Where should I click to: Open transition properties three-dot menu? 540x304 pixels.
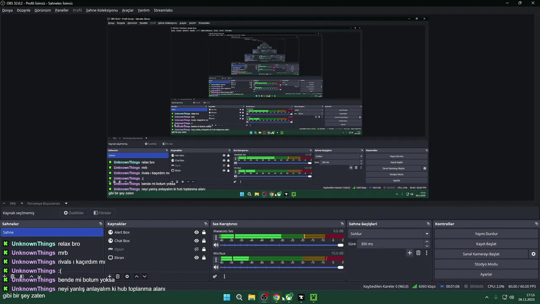coord(427,253)
